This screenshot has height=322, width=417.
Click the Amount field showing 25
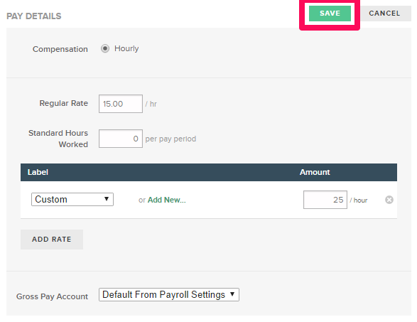[325, 200]
